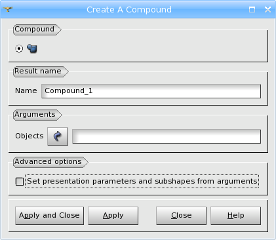The image size is (276, 240).
Task: Click the empty Objects text field
Action: (167, 136)
